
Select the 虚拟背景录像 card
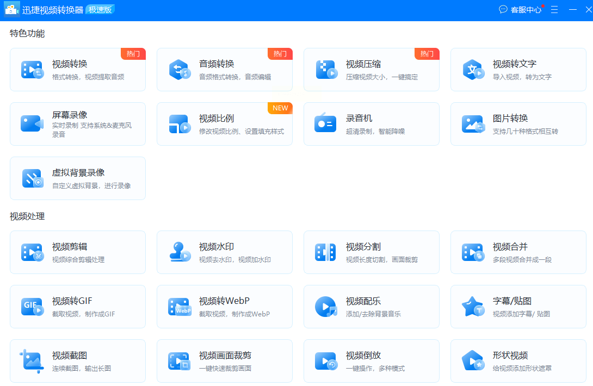pyautogui.click(x=78, y=178)
